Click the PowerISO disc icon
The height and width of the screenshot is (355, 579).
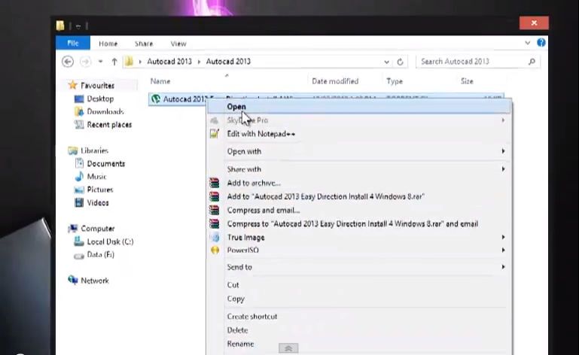(x=215, y=250)
